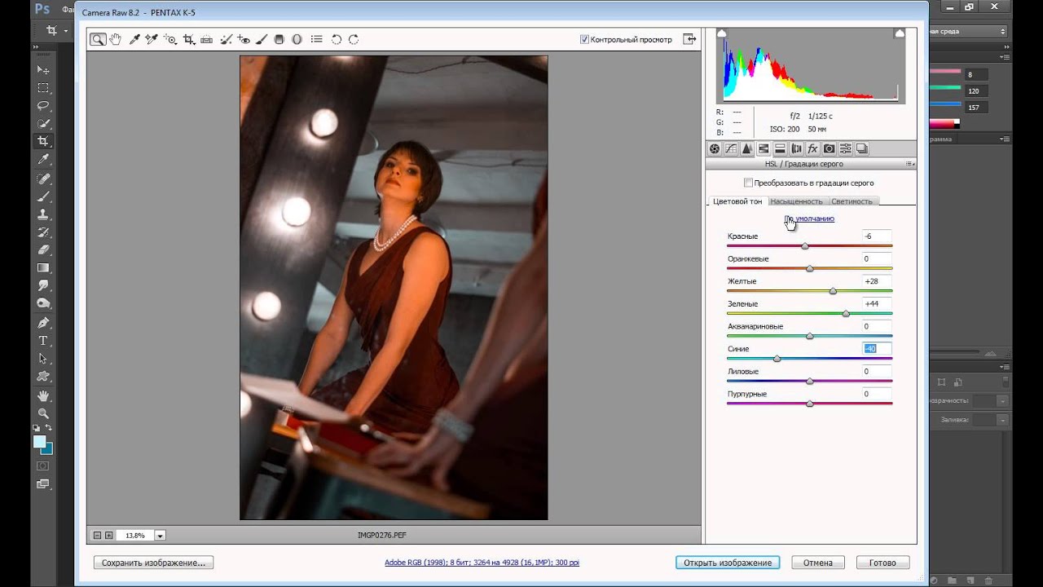Click Photoshop foreground color swatch
The width and height of the screenshot is (1043, 587).
coord(39,442)
